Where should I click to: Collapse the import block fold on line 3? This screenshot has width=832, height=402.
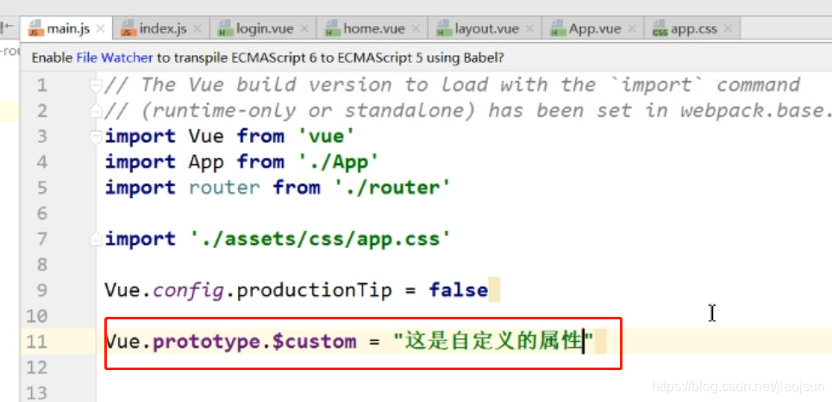click(x=96, y=137)
